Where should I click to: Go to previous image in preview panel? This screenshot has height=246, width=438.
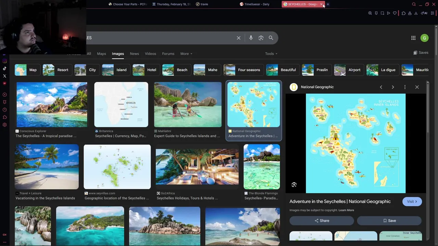(x=381, y=87)
